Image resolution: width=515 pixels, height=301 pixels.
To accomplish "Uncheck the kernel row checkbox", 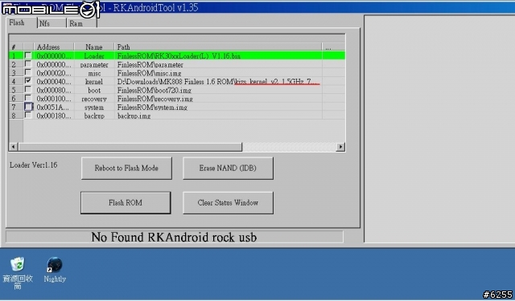I will click(28, 81).
